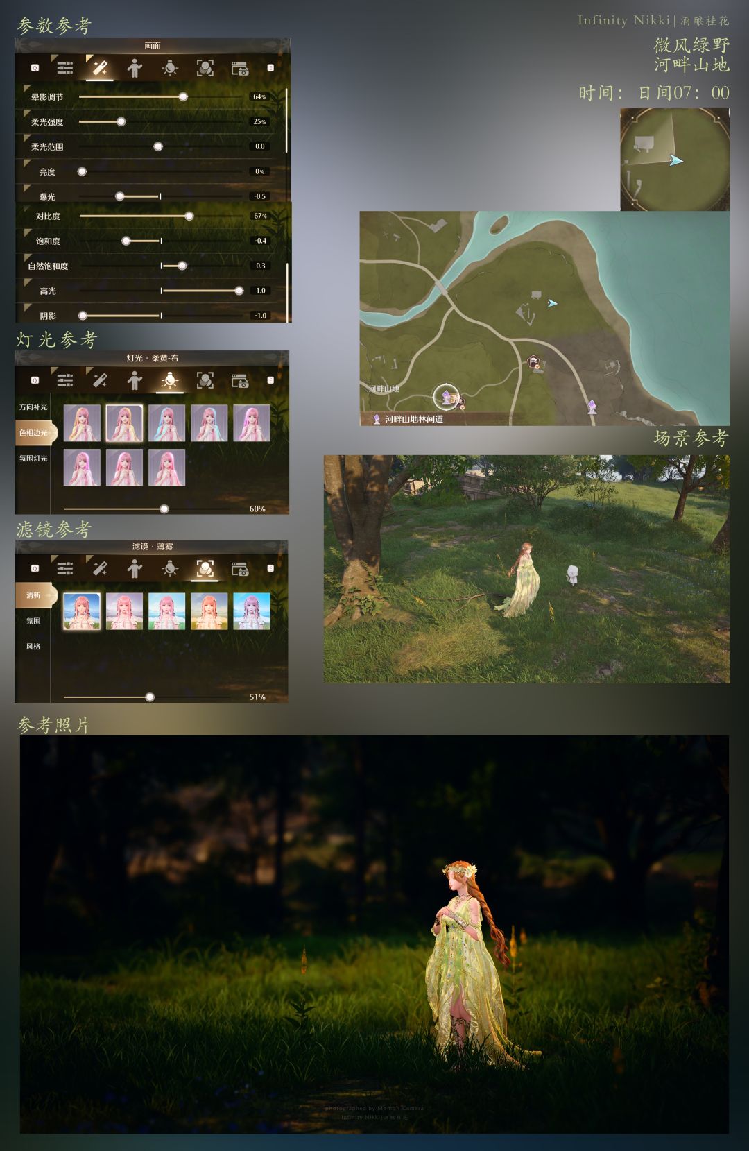Select the magic wand icon in 画面 panel
Image resolution: width=749 pixels, height=1151 pixels.
click(x=99, y=68)
